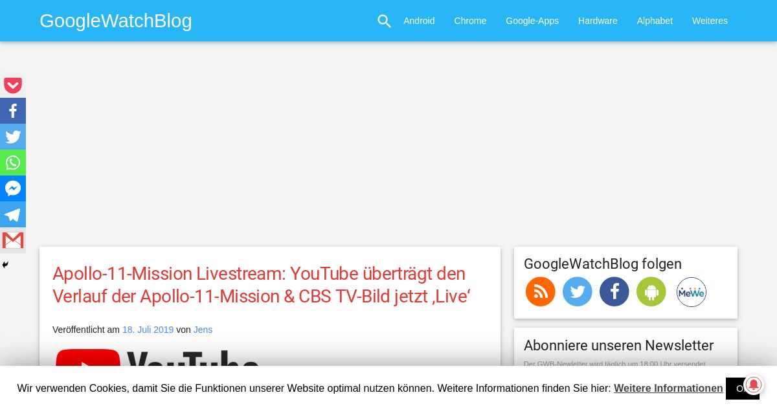
Task: Click the Abonniere unseren Newsletter heading
Action: [619, 345]
